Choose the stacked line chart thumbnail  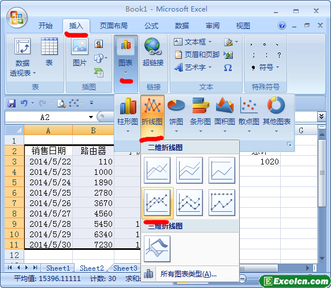[x=189, y=170]
